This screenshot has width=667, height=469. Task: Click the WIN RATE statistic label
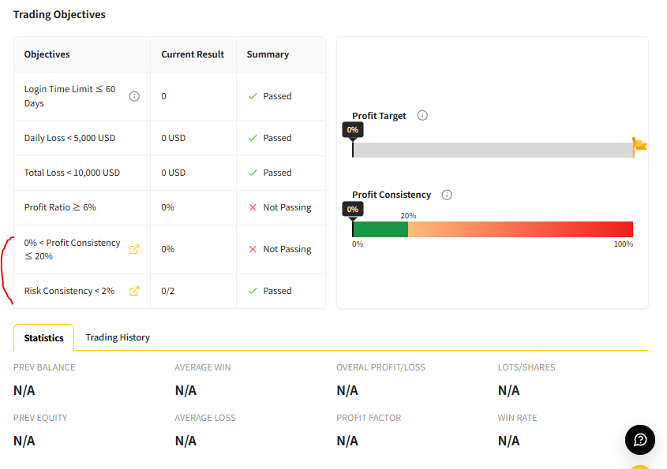point(517,418)
